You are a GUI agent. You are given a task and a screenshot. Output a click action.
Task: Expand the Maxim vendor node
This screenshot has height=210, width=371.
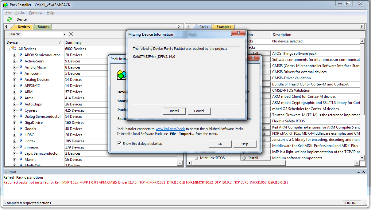[x=14, y=160]
